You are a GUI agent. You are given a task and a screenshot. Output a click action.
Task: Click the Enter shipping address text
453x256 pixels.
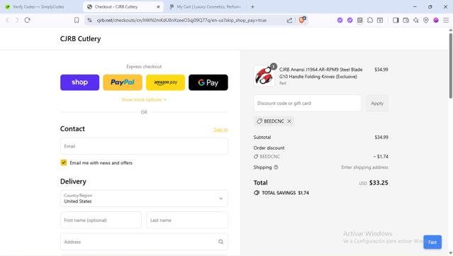click(364, 167)
